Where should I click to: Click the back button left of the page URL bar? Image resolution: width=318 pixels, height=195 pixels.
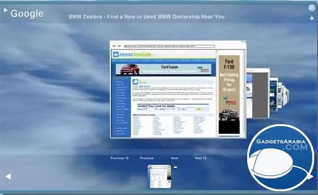(x=114, y=46)
